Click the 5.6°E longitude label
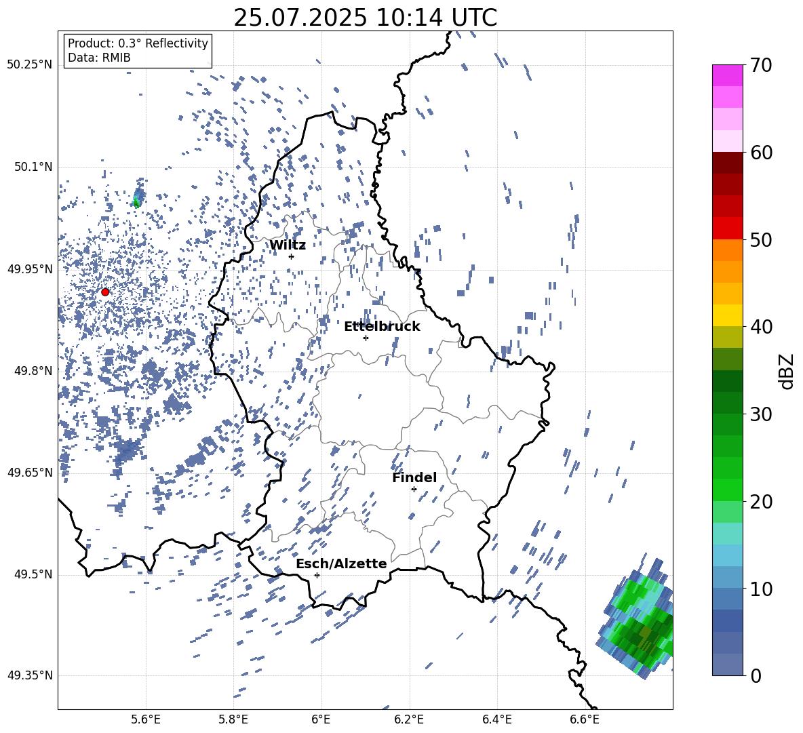Screen dimensions: 803x733 (146, 719)
